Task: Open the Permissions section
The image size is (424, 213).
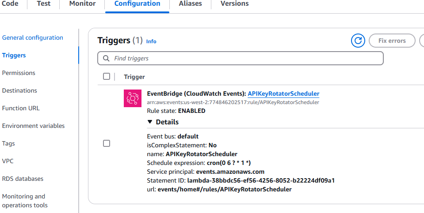Action: pyautogui.click(x=19, y=73)
